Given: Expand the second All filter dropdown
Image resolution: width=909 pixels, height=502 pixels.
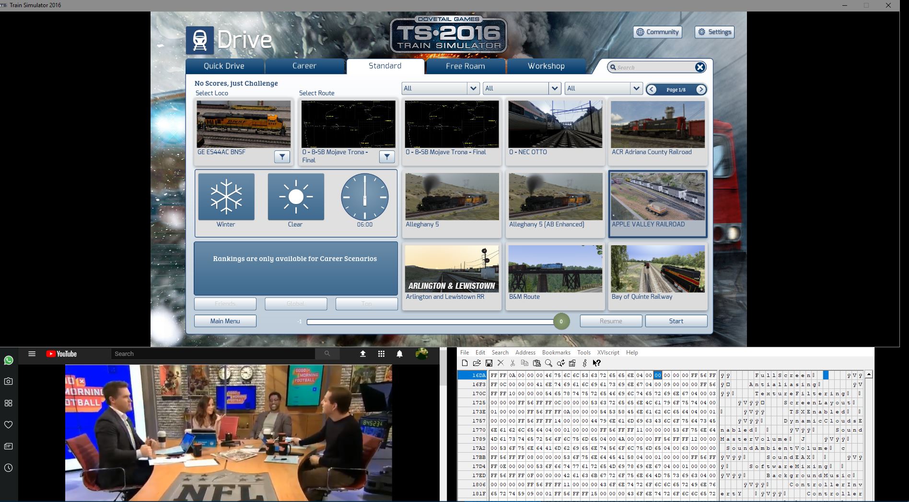Looking at the screenshot, I should click(555, 88).
